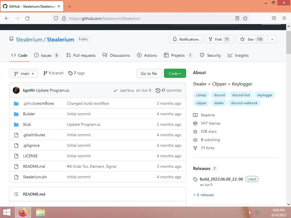The height and width of the screenshot is (218, 291).
Task: Click the Stealerium owner link
Action: [x=29, y=39]
